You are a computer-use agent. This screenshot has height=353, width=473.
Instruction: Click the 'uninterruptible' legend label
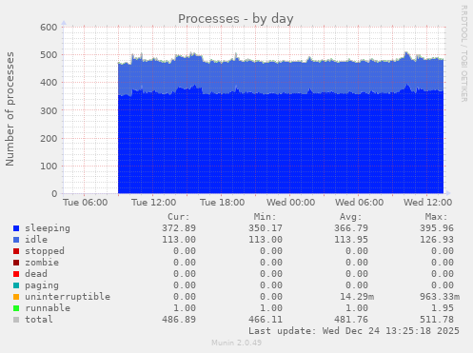68,297
